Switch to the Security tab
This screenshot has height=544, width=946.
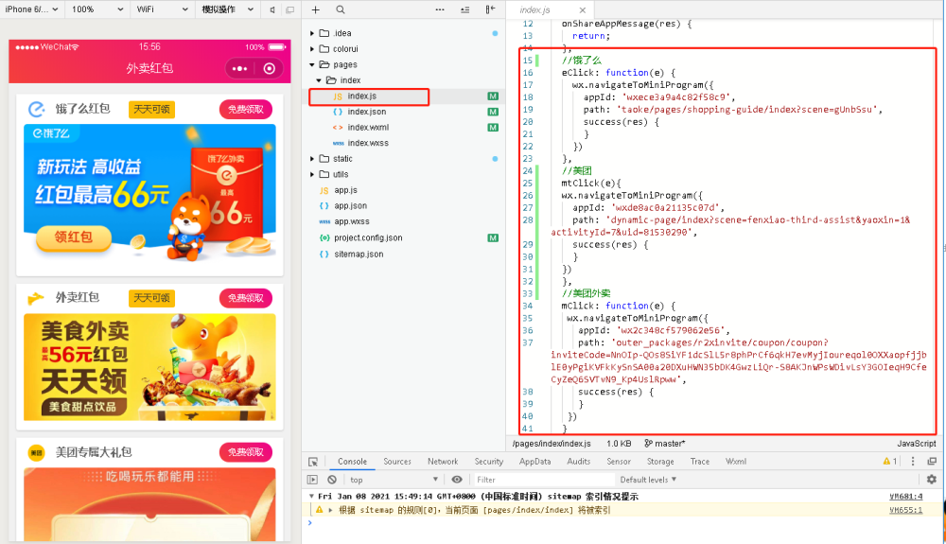point(489,462)
